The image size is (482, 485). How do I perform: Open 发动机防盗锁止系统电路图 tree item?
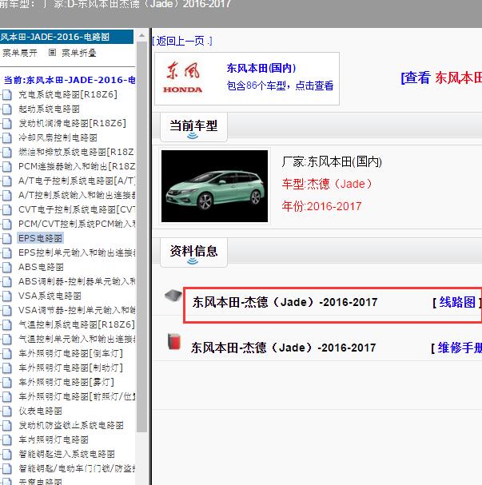71,426
